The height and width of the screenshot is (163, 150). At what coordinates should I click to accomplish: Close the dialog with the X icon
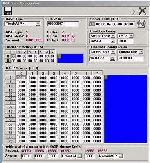tap(142, 11)
